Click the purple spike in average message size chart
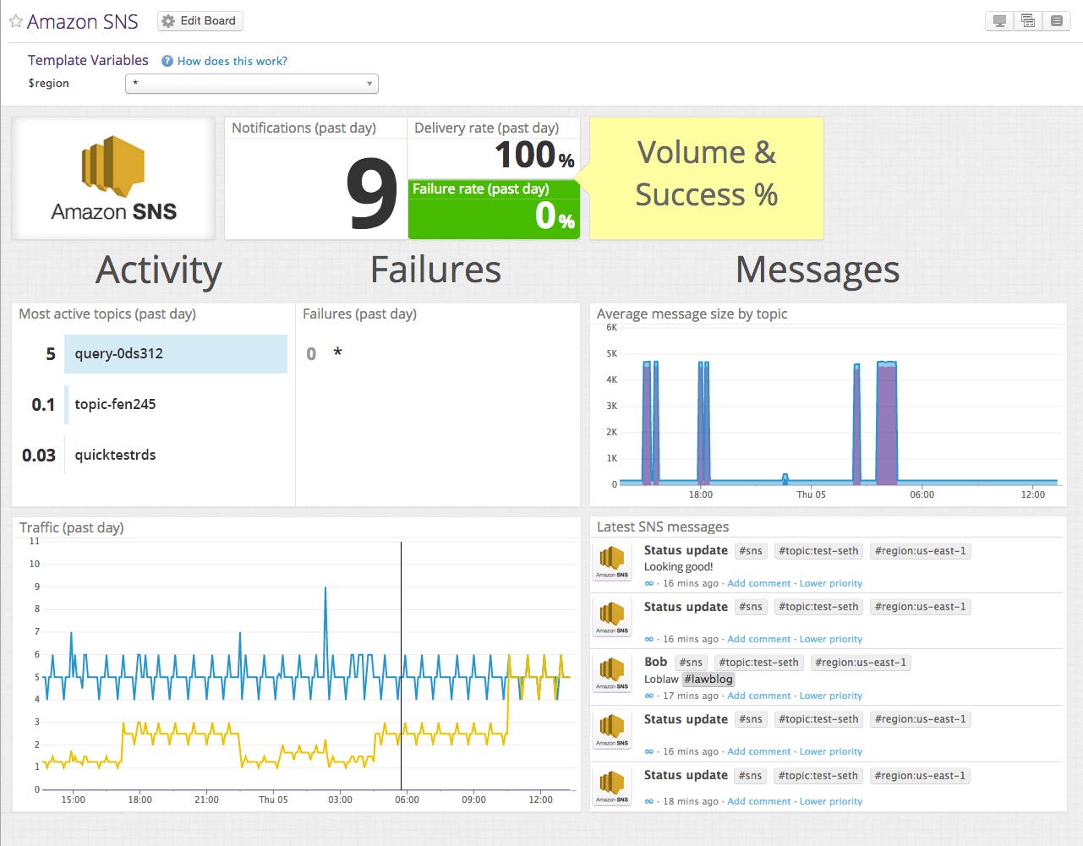The width and height of the screenshot is (1083, 846). pos(884,423)
